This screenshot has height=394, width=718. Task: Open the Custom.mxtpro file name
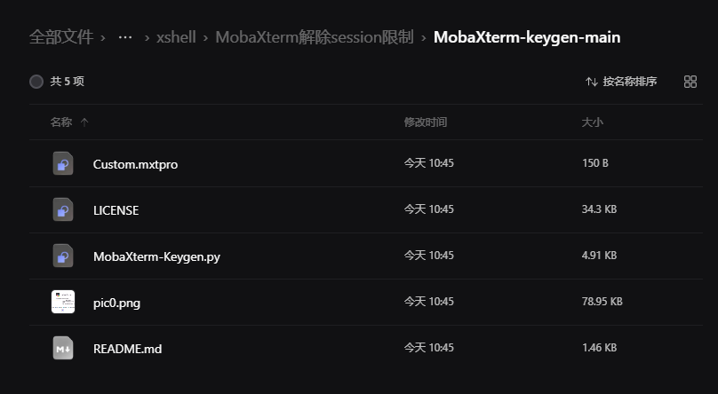click(135, 164)
